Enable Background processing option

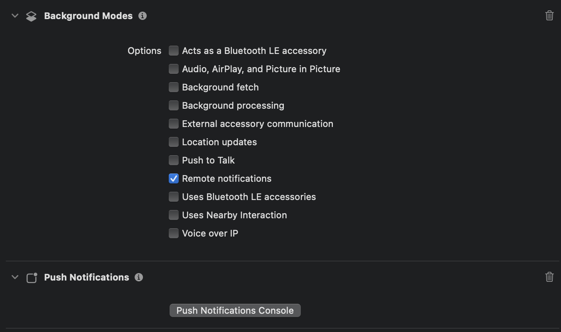pyautogui.click(x=174, y=105)
